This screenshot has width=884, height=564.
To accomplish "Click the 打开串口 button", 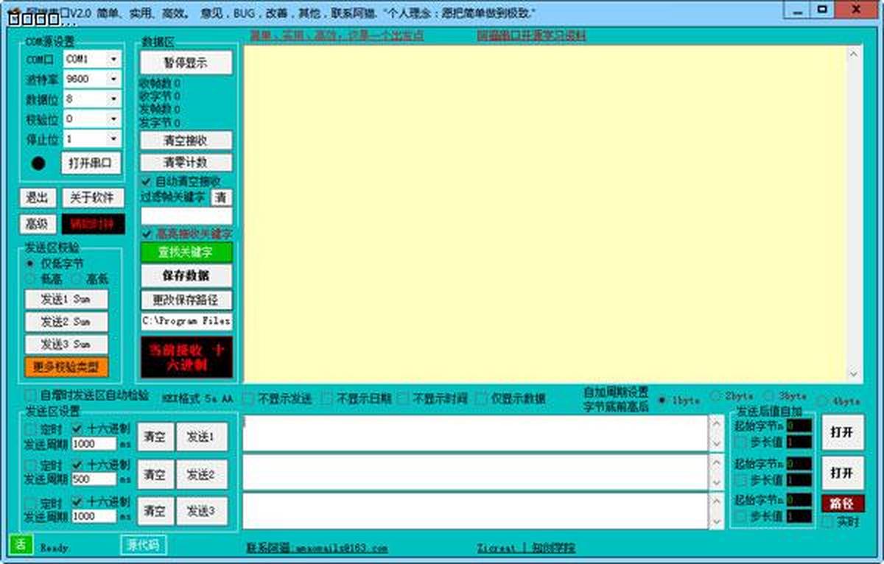I will click(x=91, y=163).
